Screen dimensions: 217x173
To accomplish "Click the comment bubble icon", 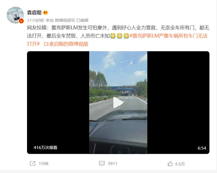I will (x=102, y=164).
